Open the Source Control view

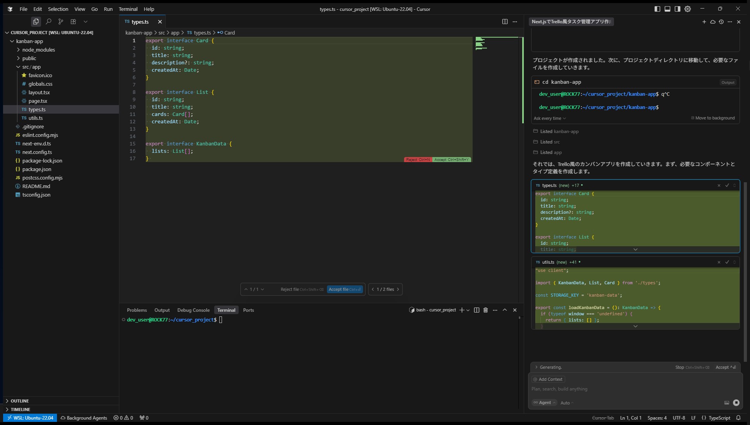tap(61, 22)
